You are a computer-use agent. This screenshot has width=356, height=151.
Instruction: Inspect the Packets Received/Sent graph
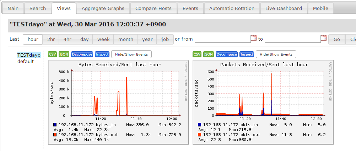click(247, 54)
